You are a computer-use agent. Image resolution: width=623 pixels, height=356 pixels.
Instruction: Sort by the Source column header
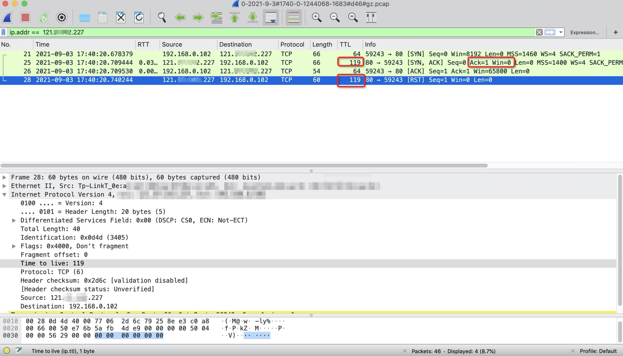pos(188,44)
